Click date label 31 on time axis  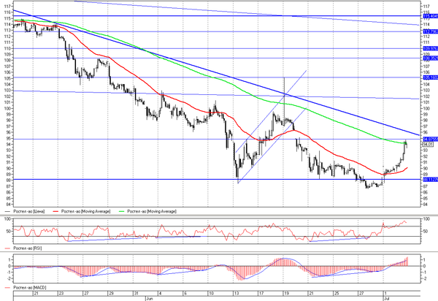(136, 294)
